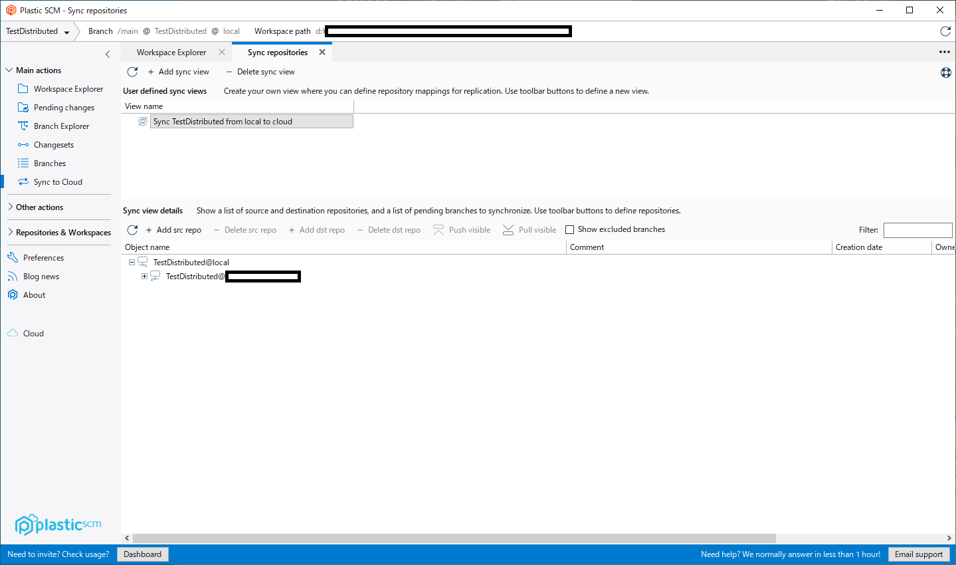Enable Show excluded branches checkbox
Image resolution: width=956 pixels, height=565 pixels.
click(569, 230)
